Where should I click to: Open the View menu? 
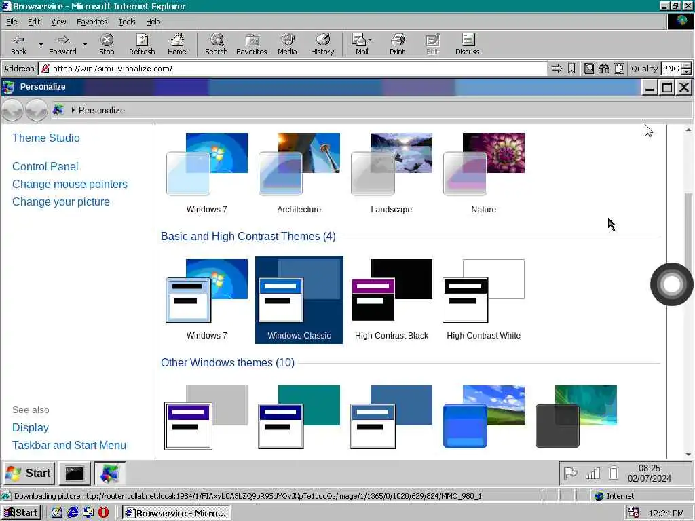pyautogui.click(x=58, y=22)
